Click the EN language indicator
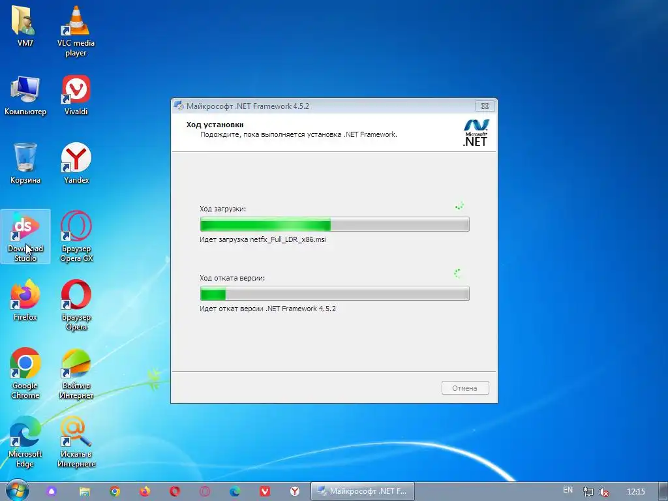 coord(568,490)
